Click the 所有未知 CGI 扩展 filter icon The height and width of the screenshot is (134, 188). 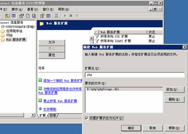pos(97,36)
